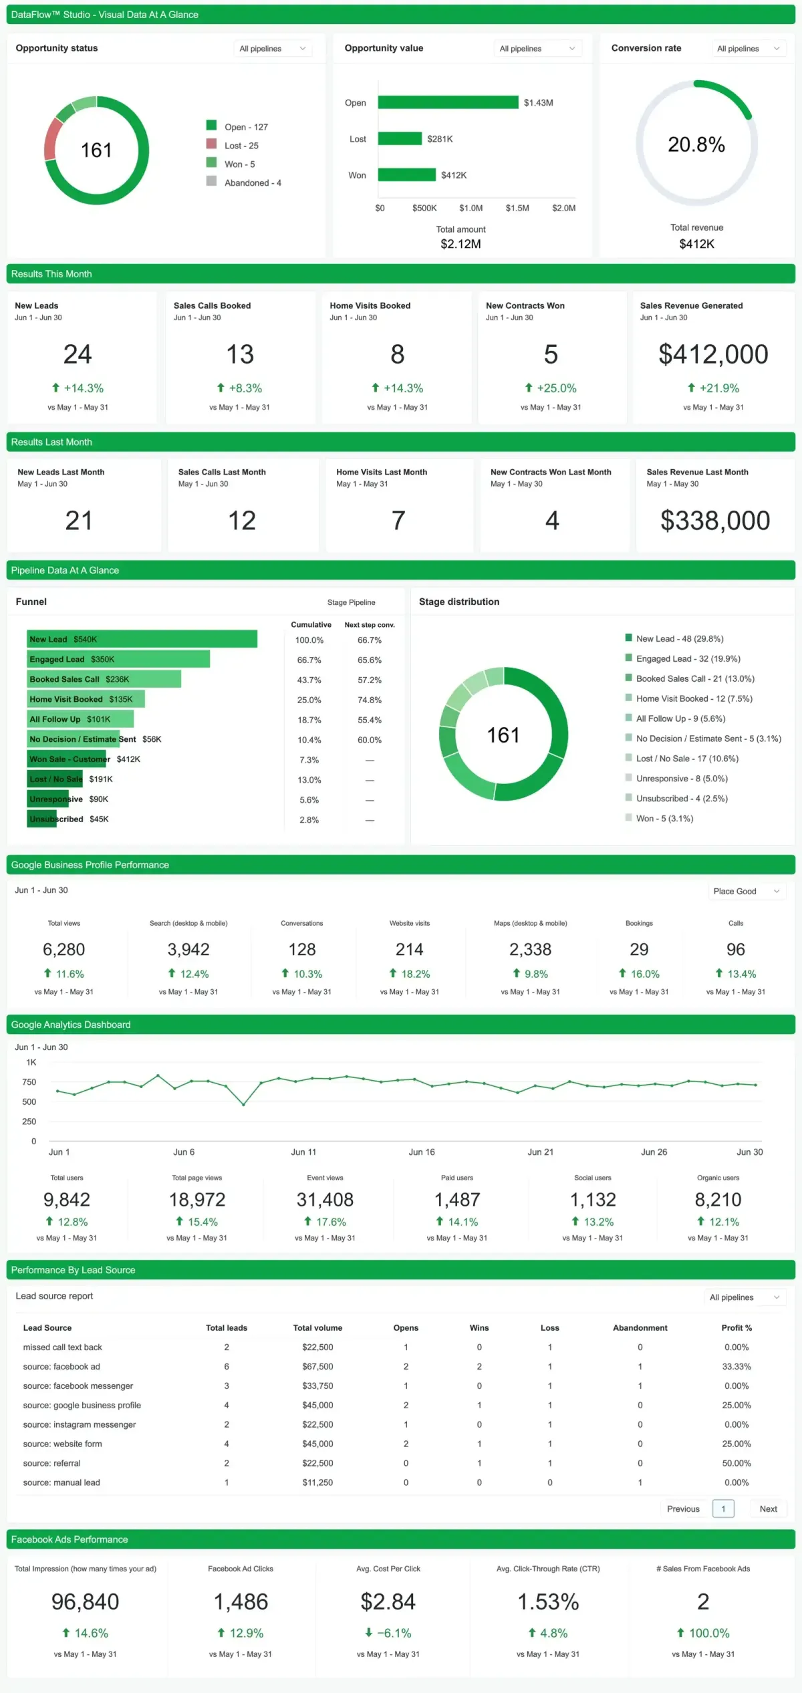Image resolution: width=802 pixels, height=1693 pixels.
Task: Click the Booked Sales Call $236K funnel bar
Action: (104, 679)
